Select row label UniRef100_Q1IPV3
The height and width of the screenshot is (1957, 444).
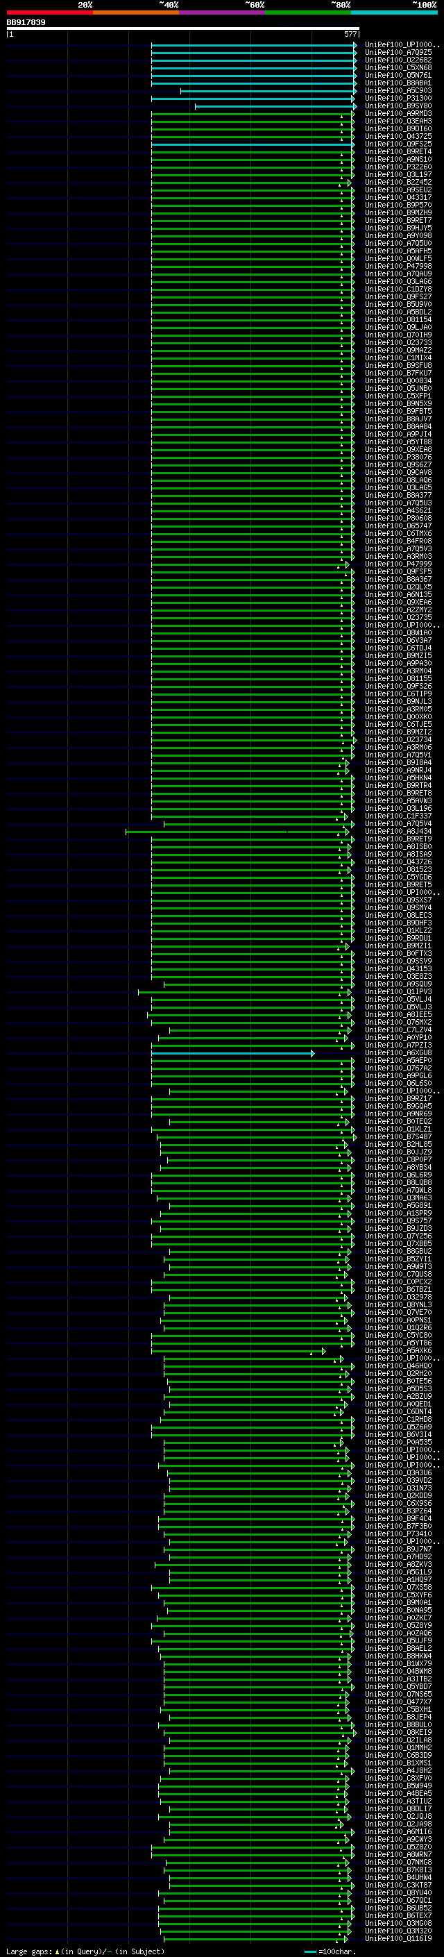(x=398, y=991)
